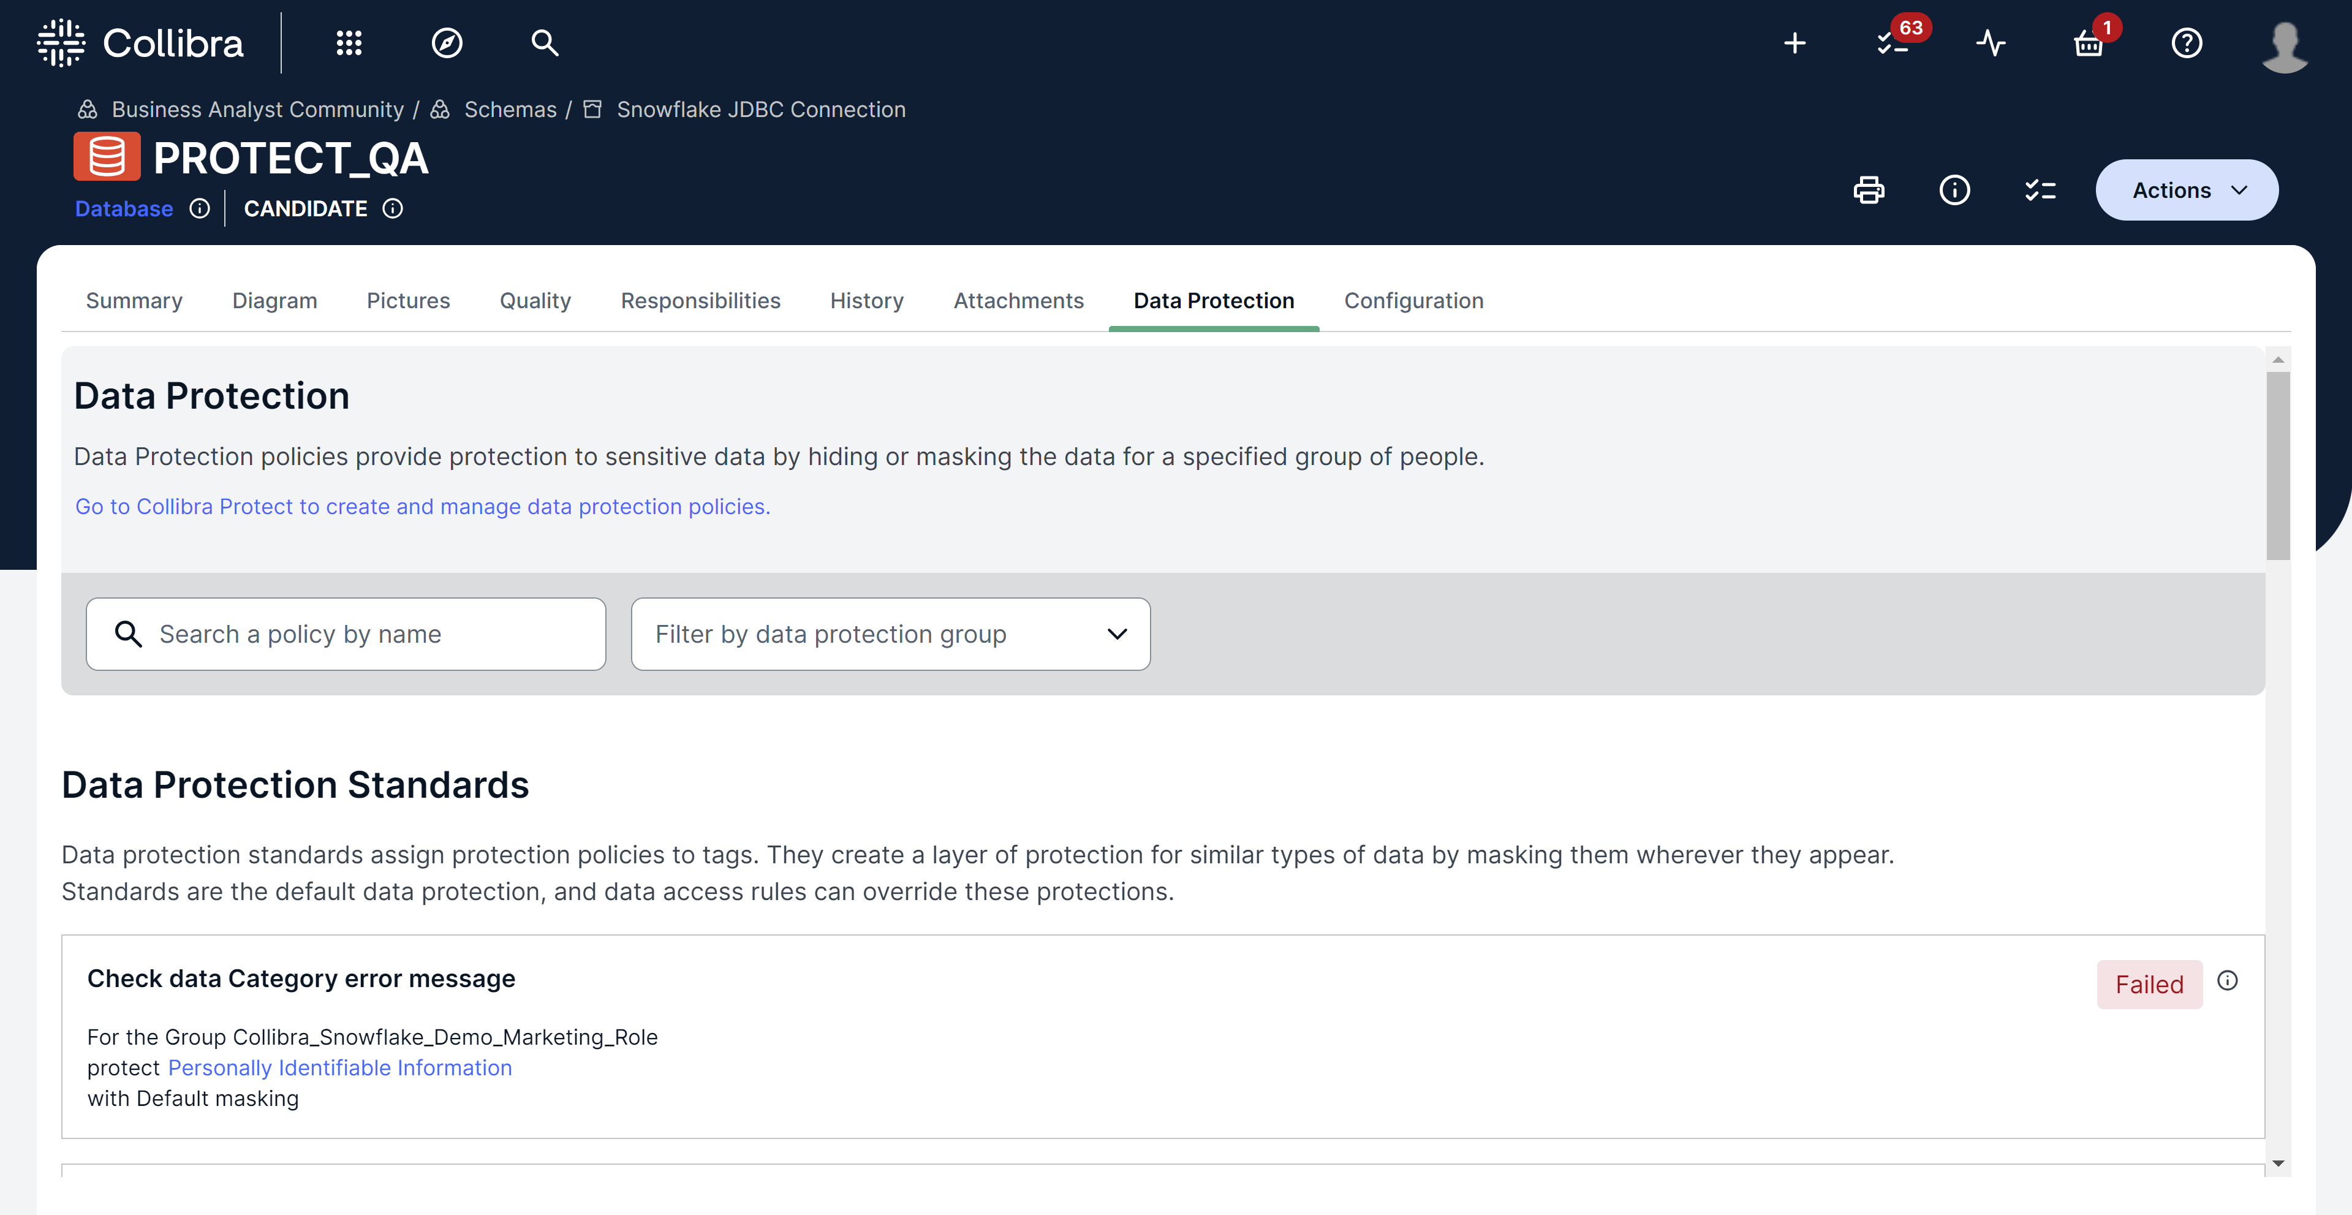Screen dimensions: 2352x1215
Task: Open Schemas breadcrumb link
Action: click(x=510, y=110)
